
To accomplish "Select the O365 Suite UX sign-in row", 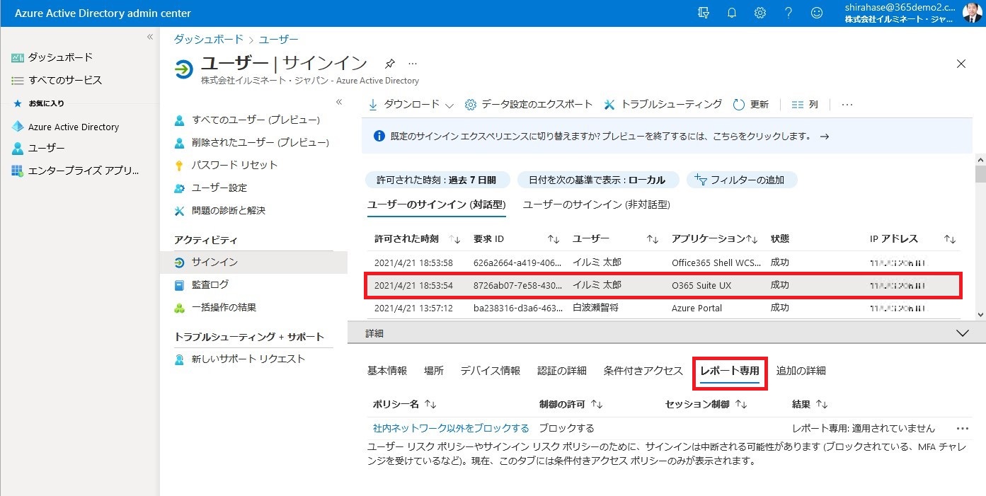I will [664, 285].
